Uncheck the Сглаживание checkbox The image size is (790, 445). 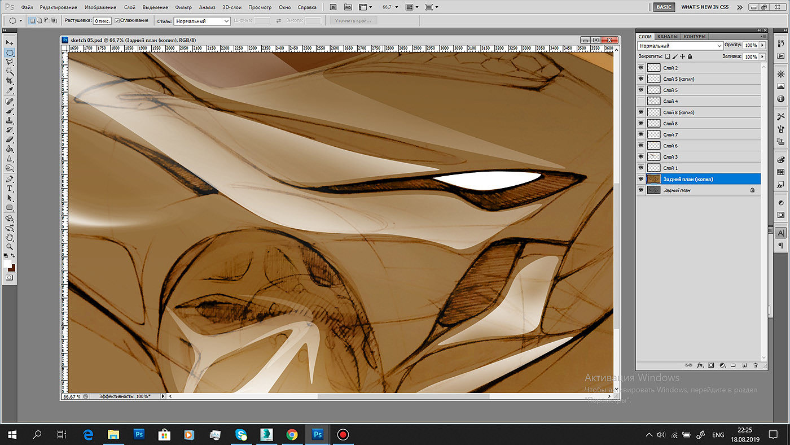point(117,20)
